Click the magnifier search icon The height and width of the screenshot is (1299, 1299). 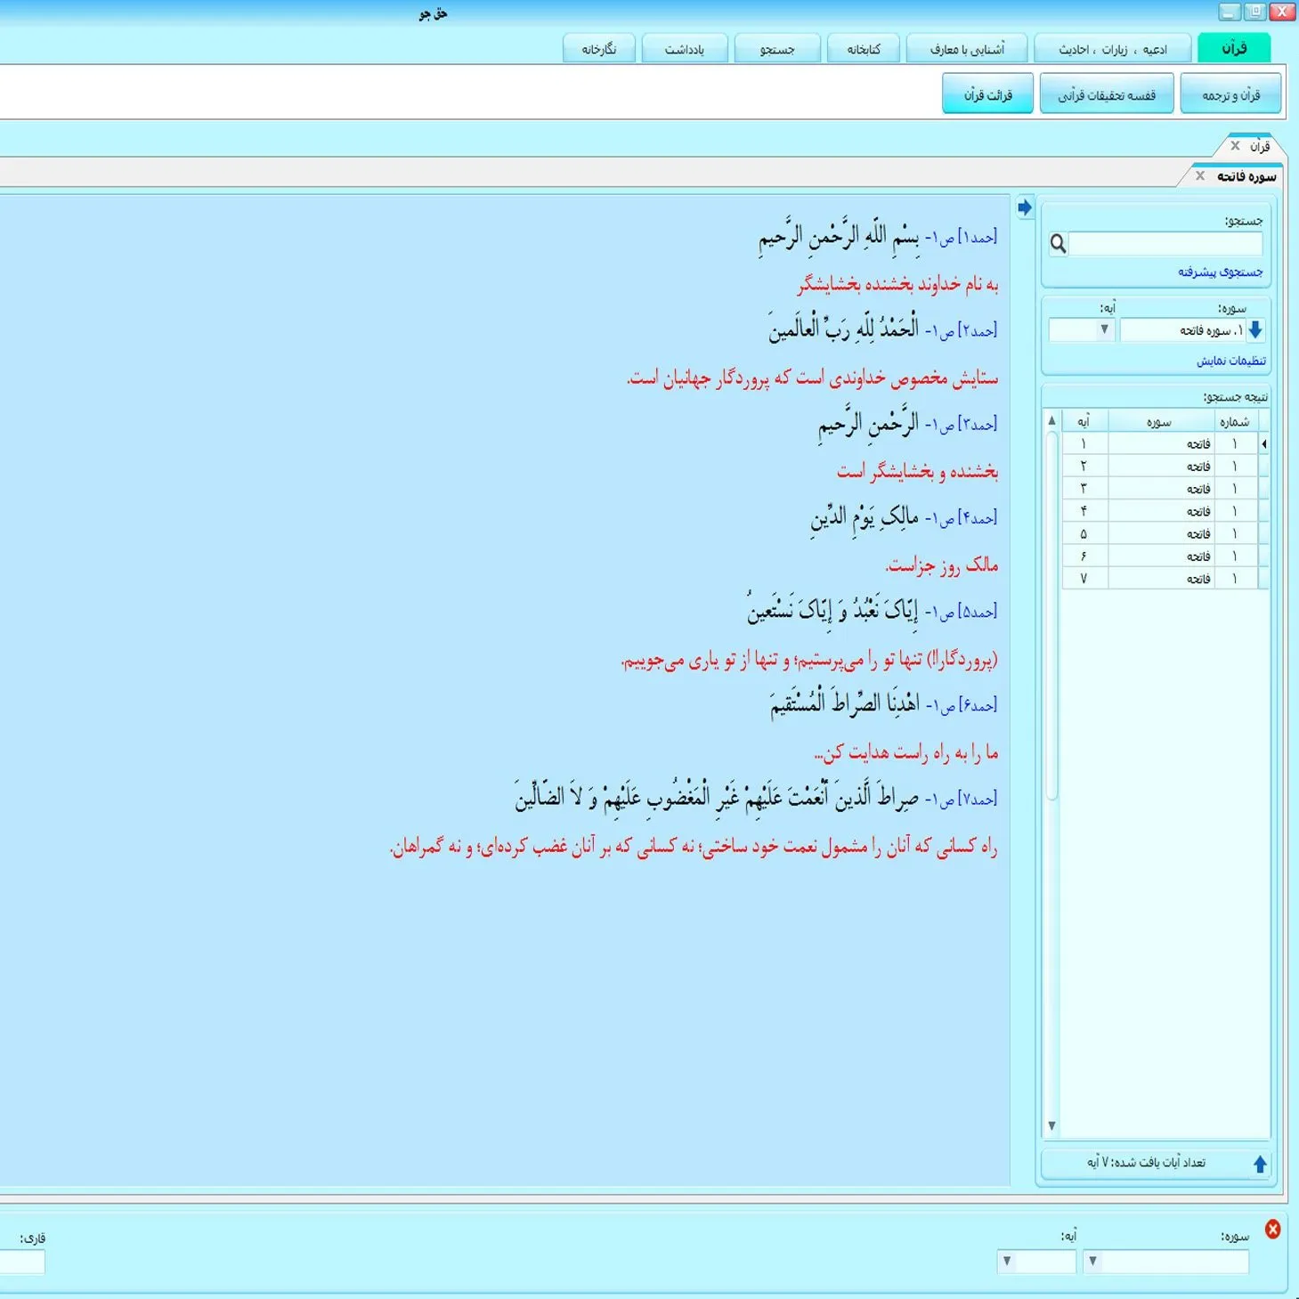tap(1058, 244)
